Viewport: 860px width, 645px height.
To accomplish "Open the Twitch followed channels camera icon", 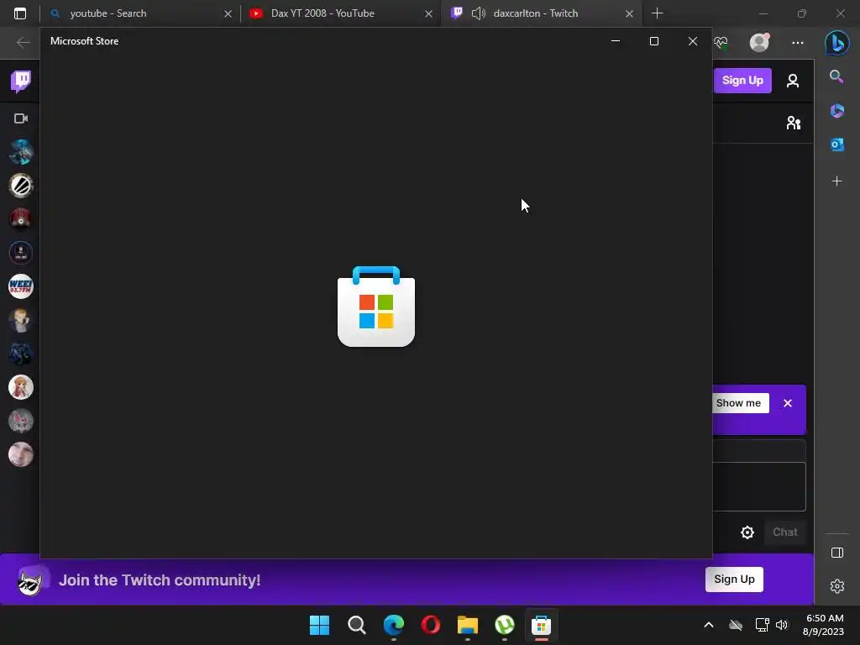I will (21, 118).
